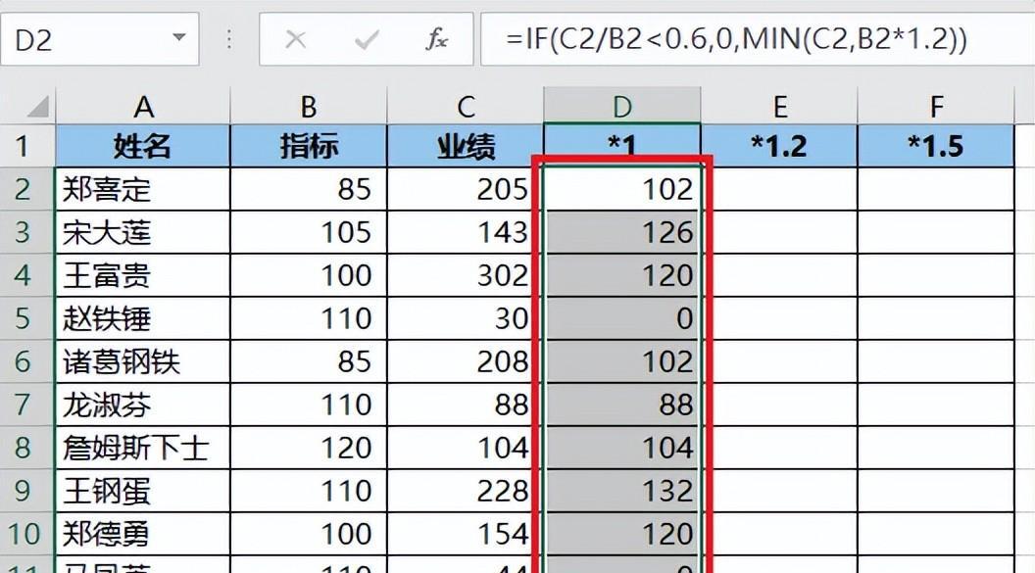
Task: Click column D result 126 in row 3
Action: coord(621,232)
